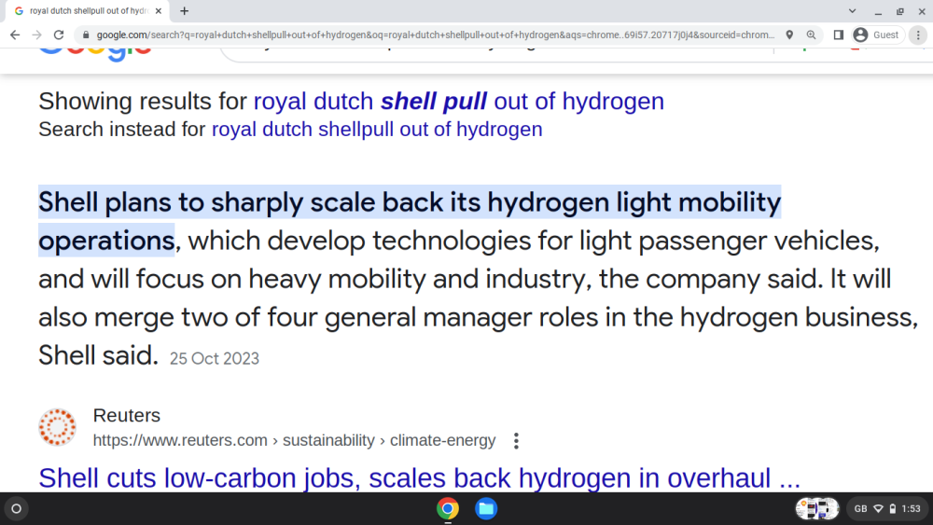933x525 pixels.
Task: Open the ChromeOS launcher button
Action: 17,508
